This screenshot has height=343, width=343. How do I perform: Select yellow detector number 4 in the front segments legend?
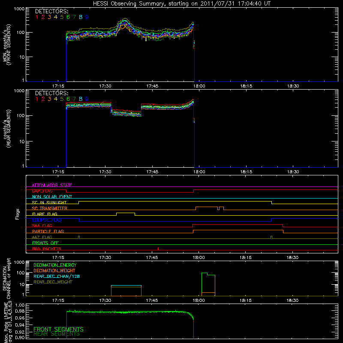pyautogui.click(x=56, y=17)
